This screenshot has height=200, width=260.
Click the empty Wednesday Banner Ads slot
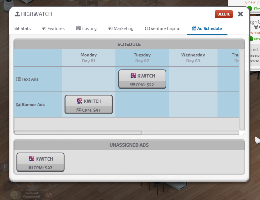click(x=193, y=105)
